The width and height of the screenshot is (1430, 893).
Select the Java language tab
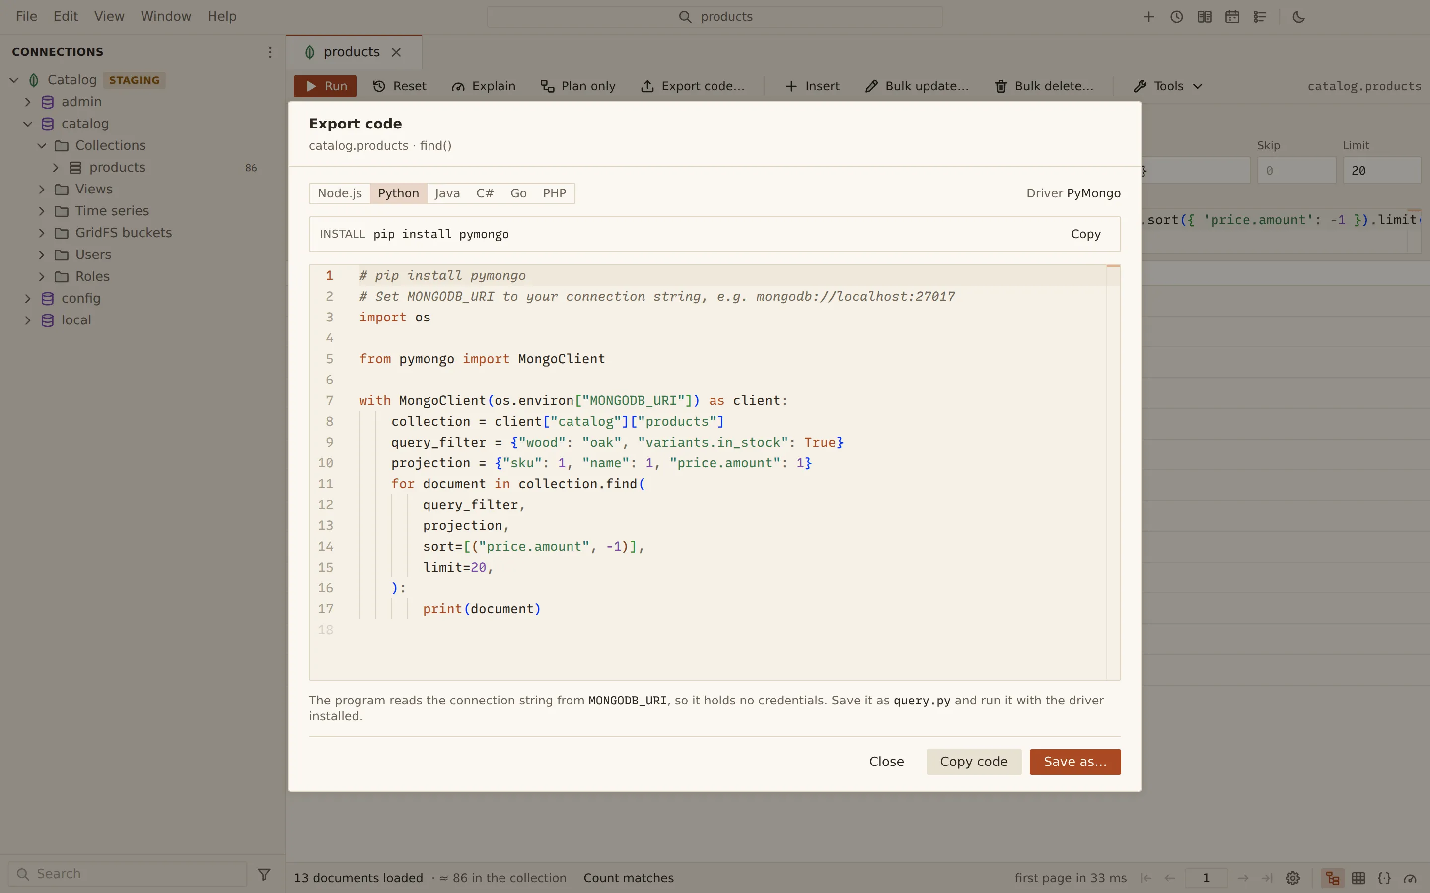click(x=447, y=193)
